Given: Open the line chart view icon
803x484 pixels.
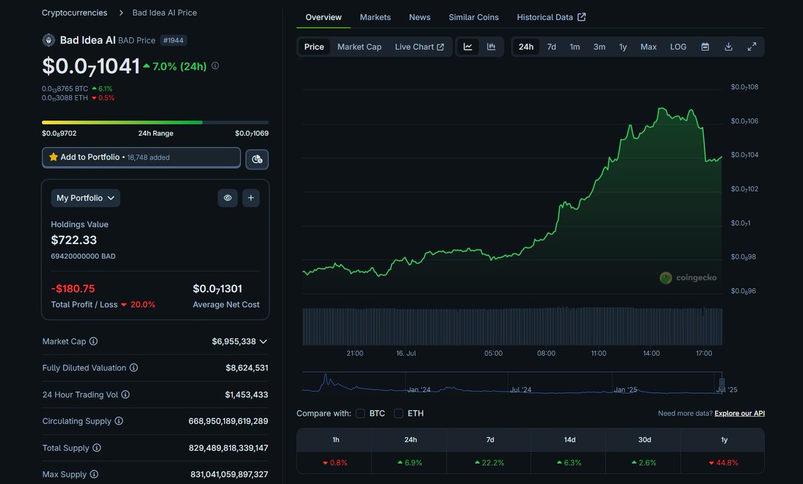Looking at the screenshot, I should coord(468,47).
